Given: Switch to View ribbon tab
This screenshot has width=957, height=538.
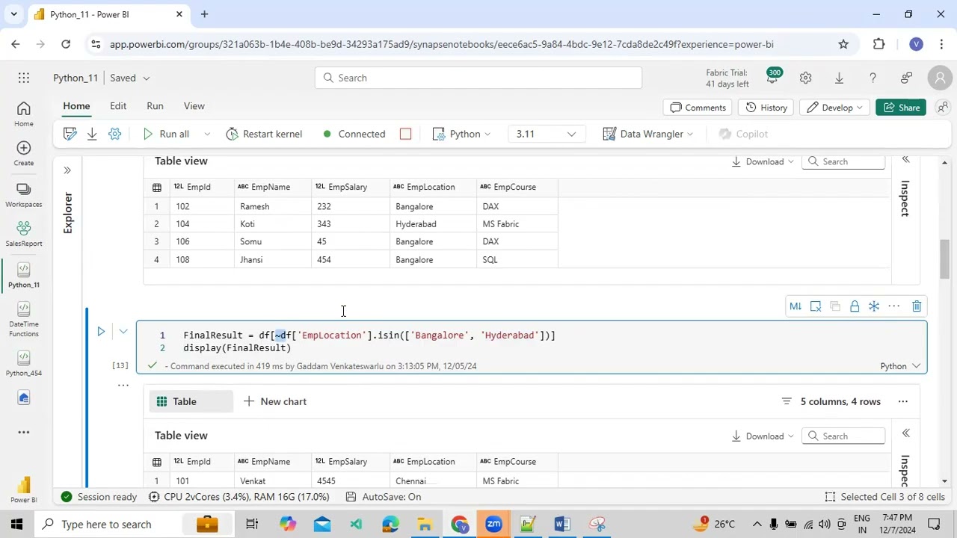Looking at the screenshot, I should (x=194, y=106).
